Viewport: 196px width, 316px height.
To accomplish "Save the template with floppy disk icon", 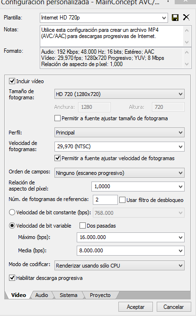I will (175, 18).
